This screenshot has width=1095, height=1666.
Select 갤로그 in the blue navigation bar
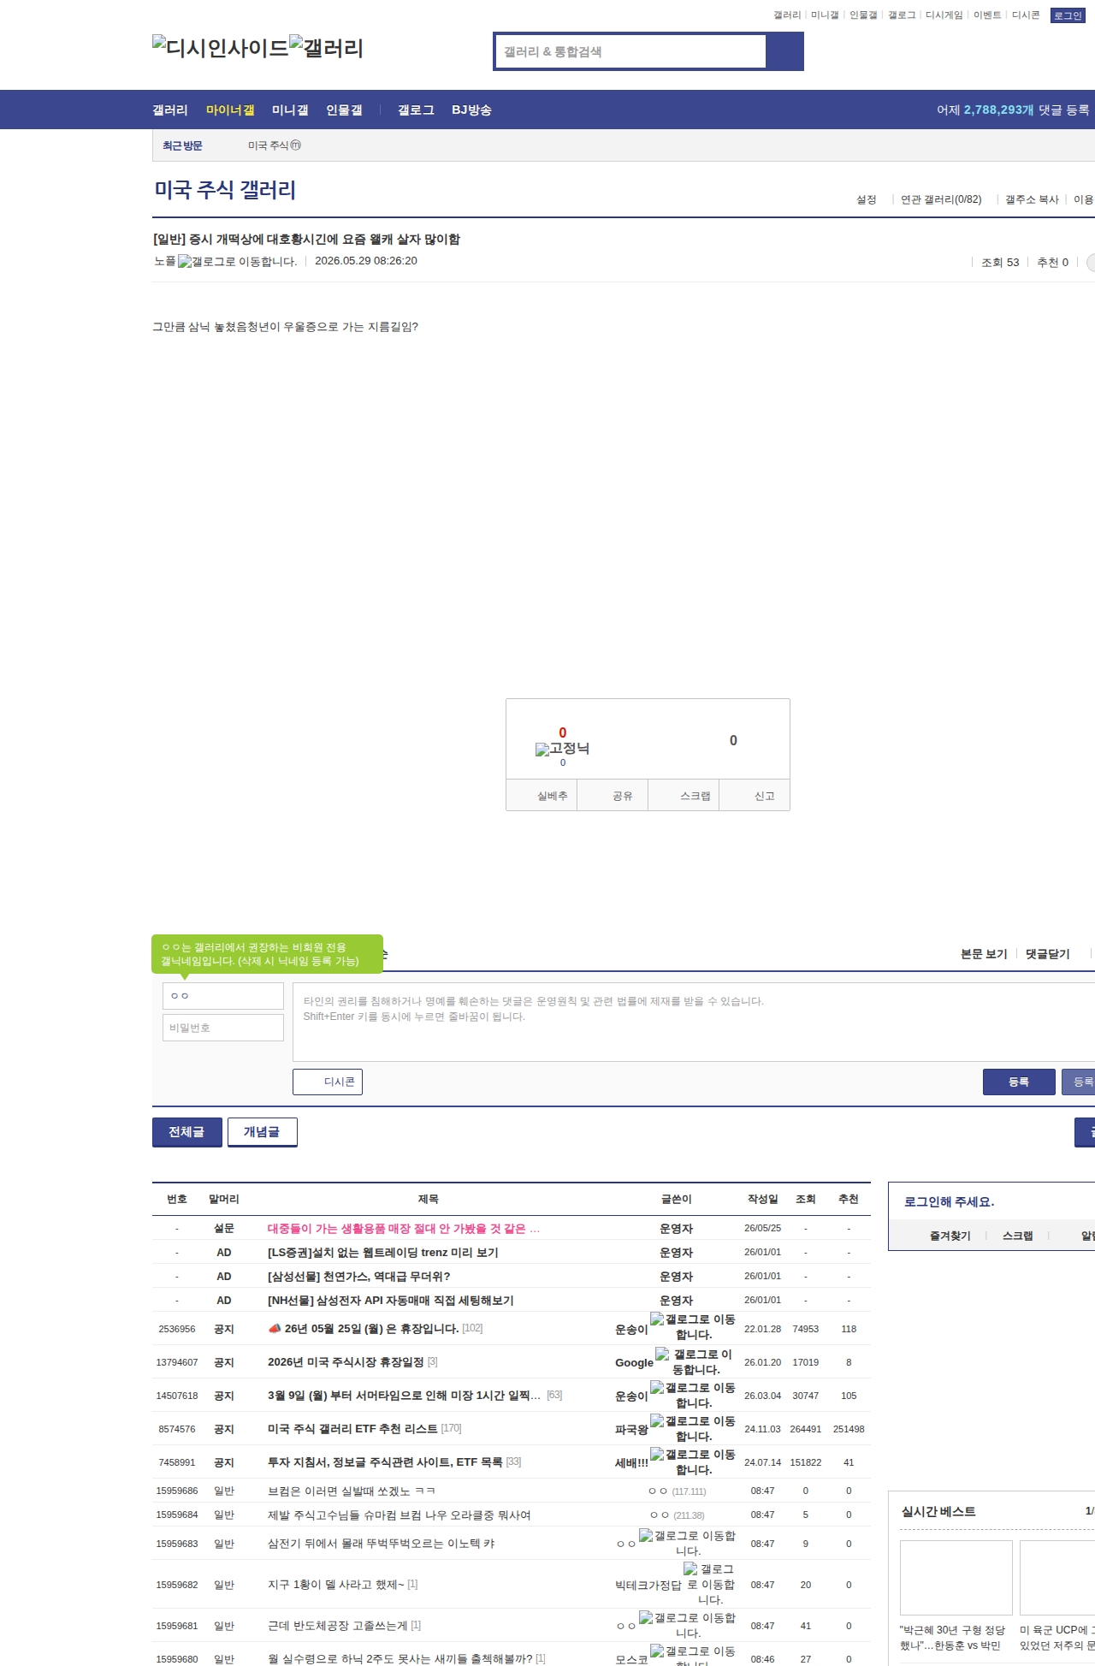(416, 110)
